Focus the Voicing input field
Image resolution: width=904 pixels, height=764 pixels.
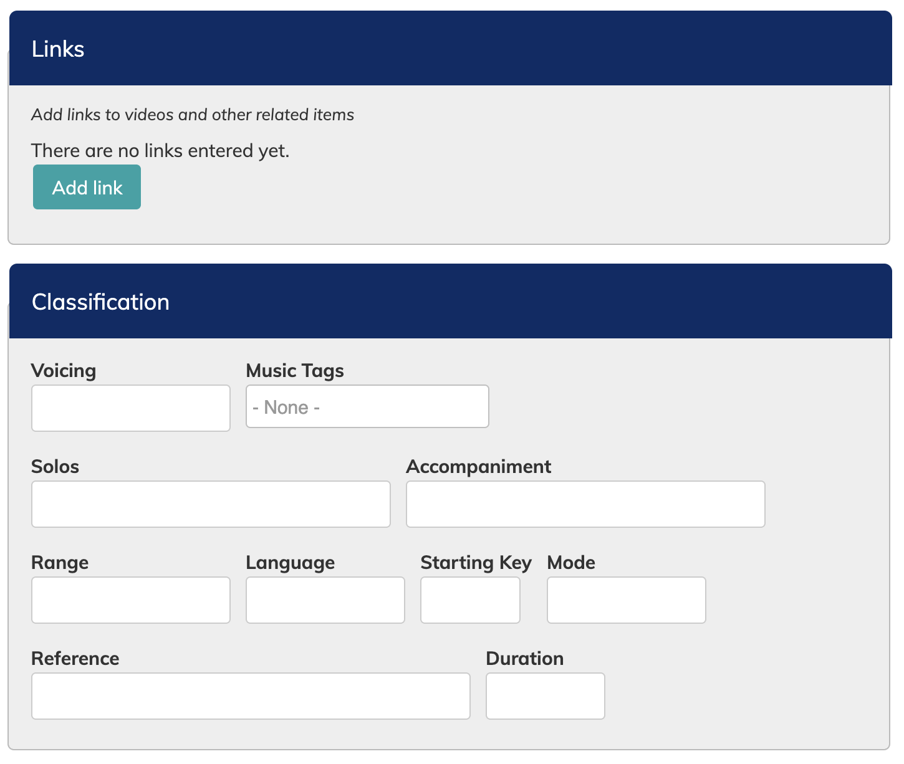[131, 408]
